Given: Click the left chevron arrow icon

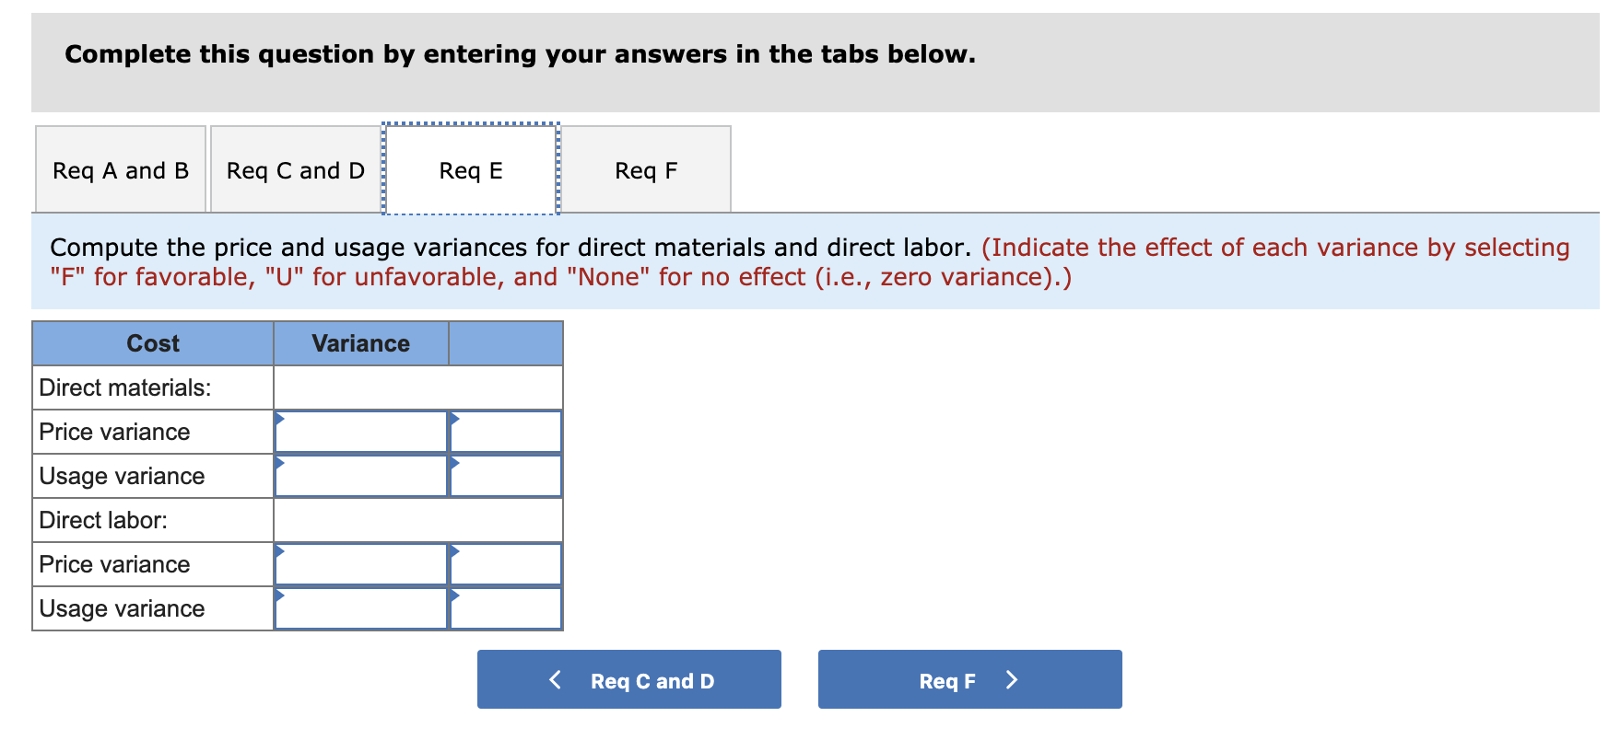Looking at the screenshot, I should (x=555, y=680).
